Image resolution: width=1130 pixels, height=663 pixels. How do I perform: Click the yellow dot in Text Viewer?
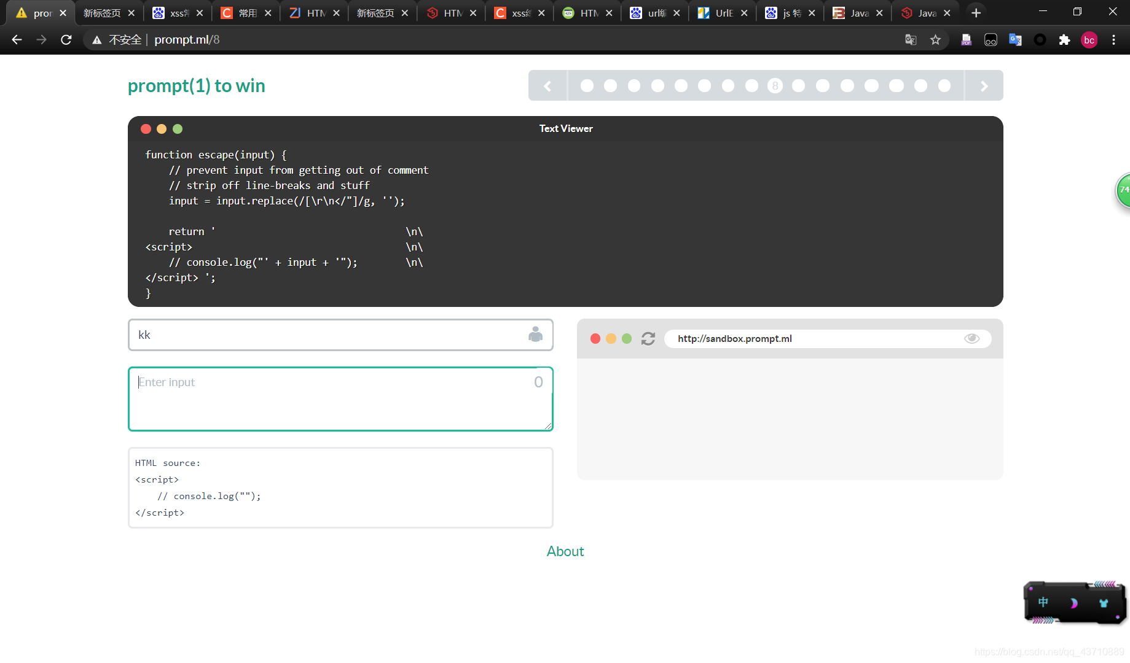(162, 129)
